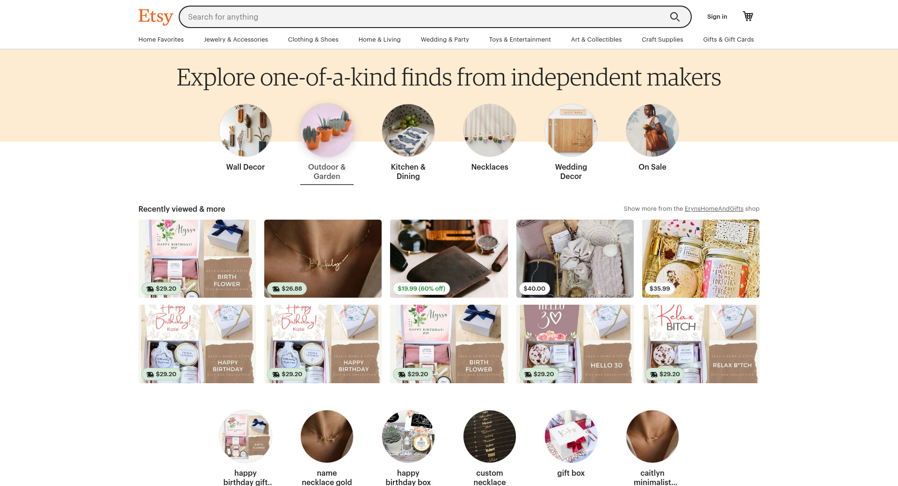
Task: Open the Jewelry & Accessories menu
Action: coord(236,39)
